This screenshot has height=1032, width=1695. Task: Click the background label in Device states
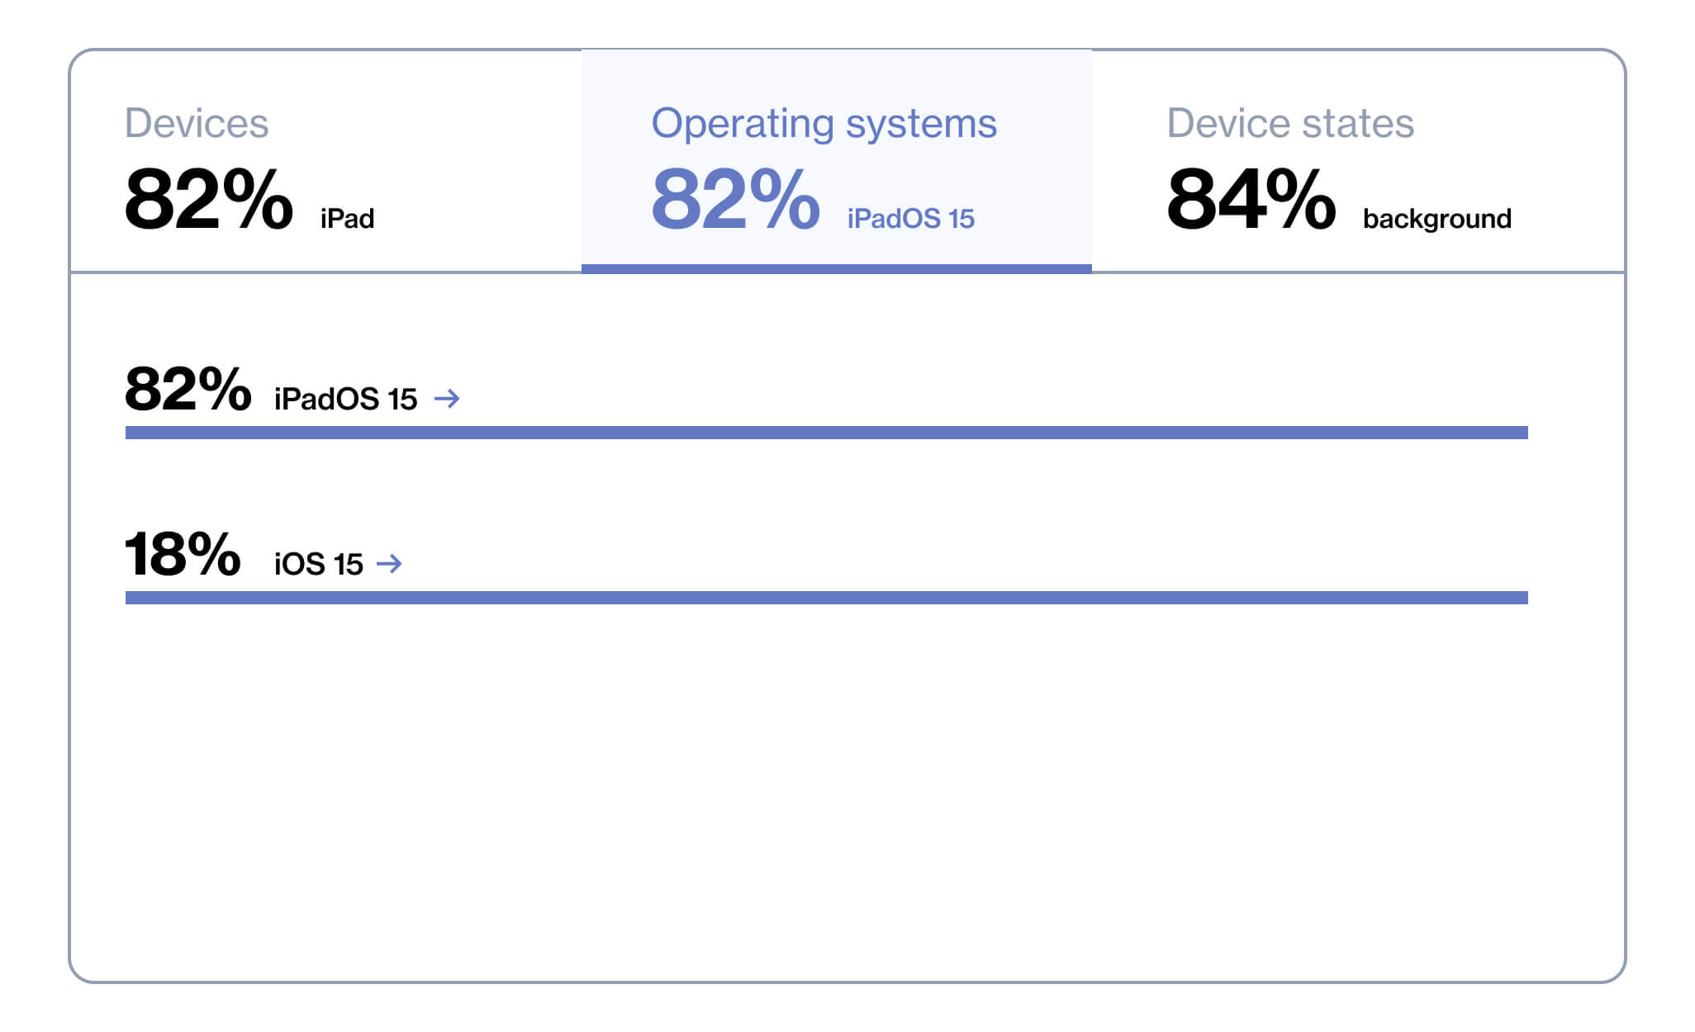pos(1436,219)
